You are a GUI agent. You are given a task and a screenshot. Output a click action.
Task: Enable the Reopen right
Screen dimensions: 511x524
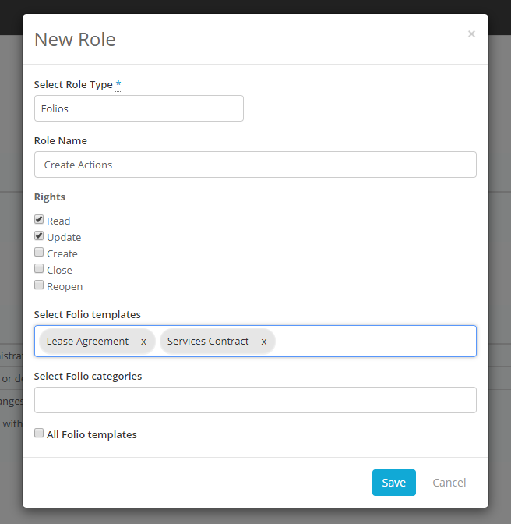click(x=39, y=285)
